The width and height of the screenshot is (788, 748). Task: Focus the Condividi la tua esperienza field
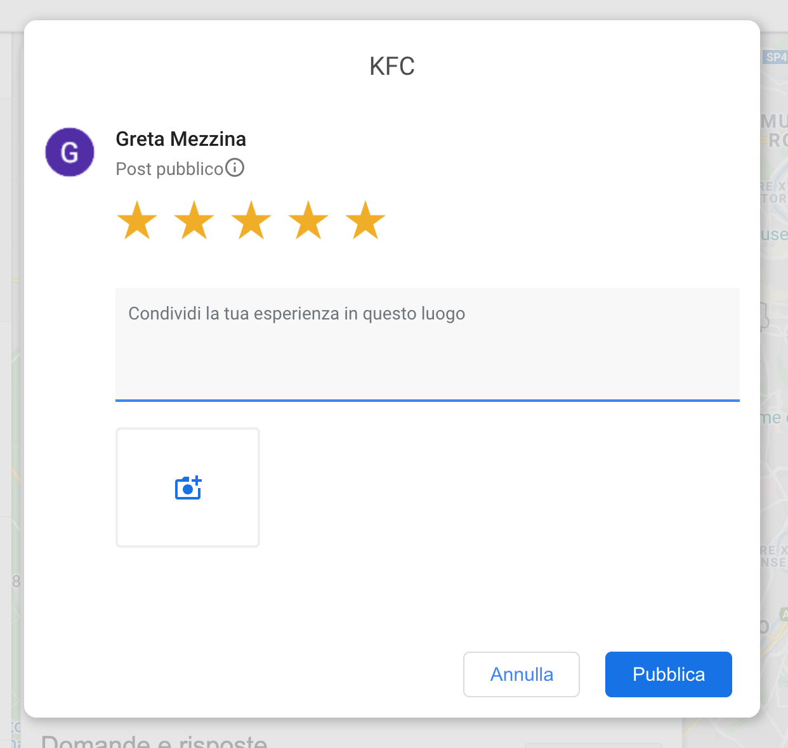(x=428, y=344)
